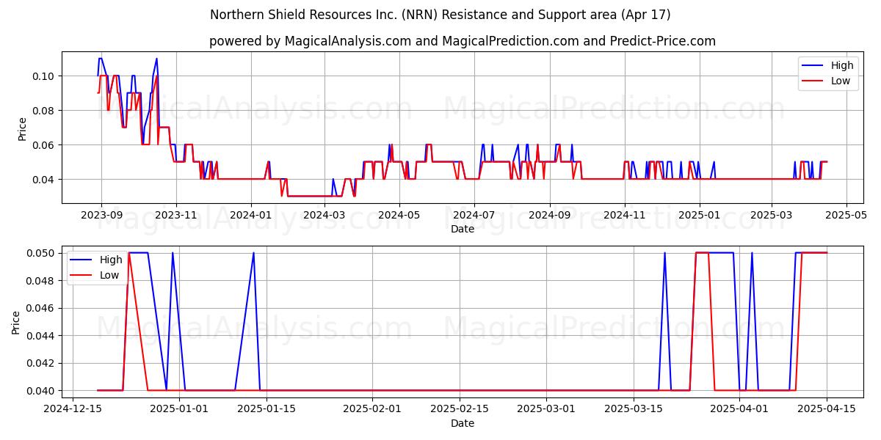Click the "Date" x-axis title of upper chart
Viewport: 881px width, 440px height.
(463, 229)
